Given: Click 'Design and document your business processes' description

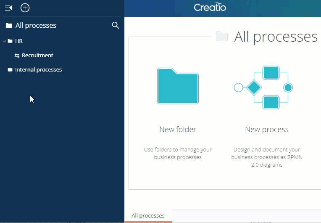Looking at the screenshot, I should pyautogui.click(x=267, y=157).
